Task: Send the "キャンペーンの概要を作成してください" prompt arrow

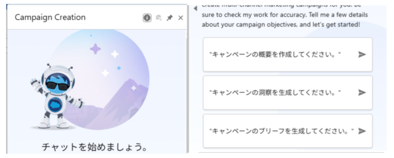Action: click(x=362, y=54)
